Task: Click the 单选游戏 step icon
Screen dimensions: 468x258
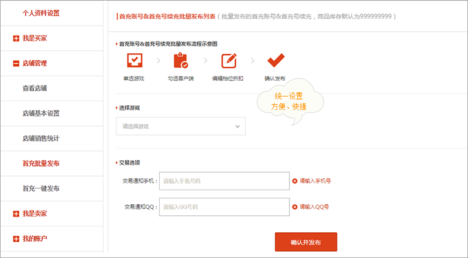Action: (135, 60)
